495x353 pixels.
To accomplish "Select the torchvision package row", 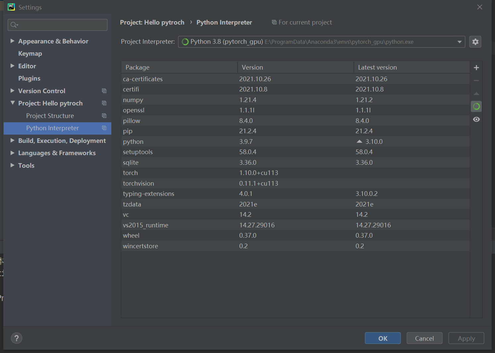I will point(296,183).
